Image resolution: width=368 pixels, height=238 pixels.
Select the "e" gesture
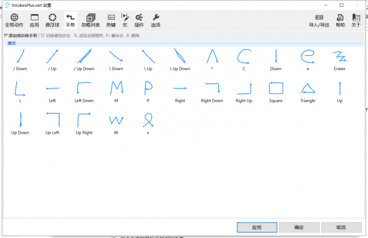pos(308,60)
